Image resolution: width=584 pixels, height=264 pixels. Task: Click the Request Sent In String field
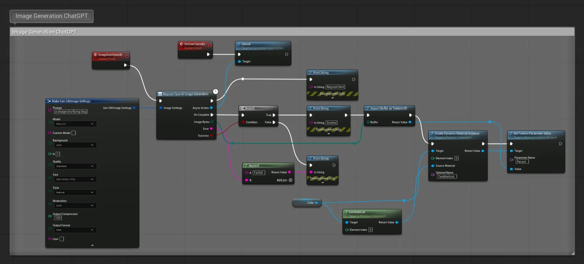tap(335, 87)
